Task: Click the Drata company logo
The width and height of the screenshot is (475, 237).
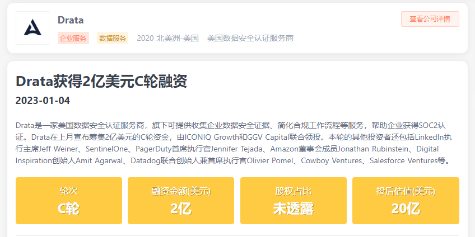Action: 32,28
